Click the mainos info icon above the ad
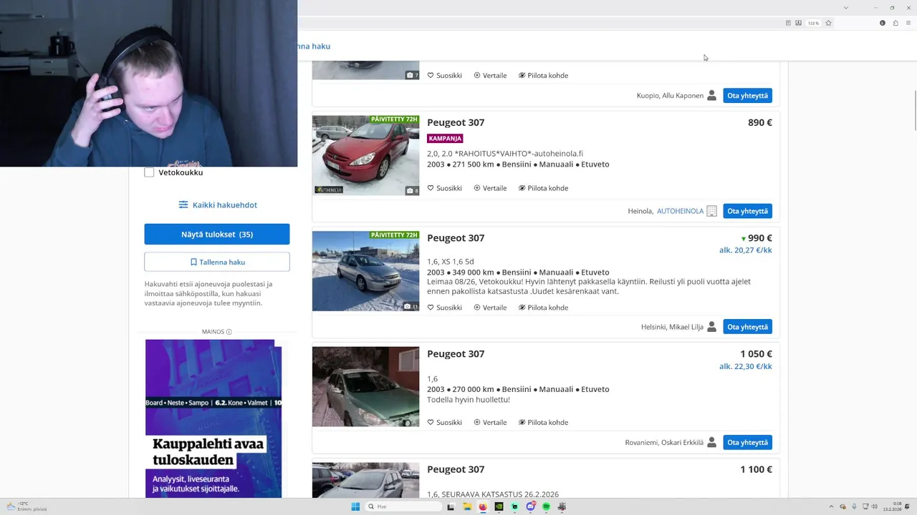The width and height of the screenshot is (917, 515). point(229,332)
